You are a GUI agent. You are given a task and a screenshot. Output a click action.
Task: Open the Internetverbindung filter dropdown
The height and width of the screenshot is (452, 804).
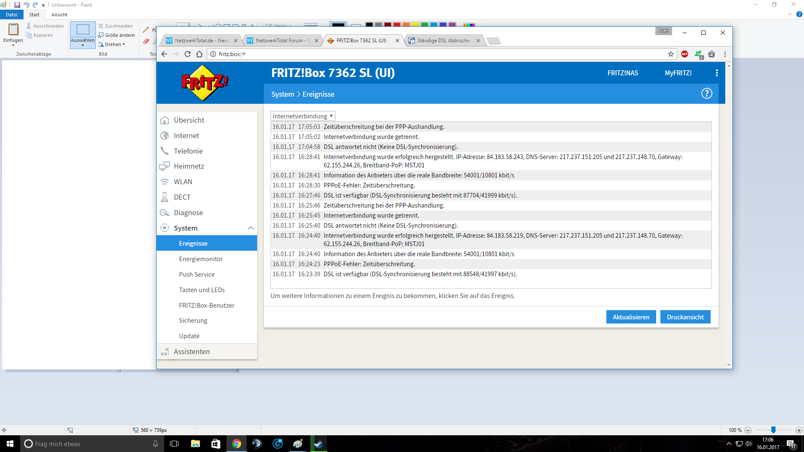click(x=303, y=116)
